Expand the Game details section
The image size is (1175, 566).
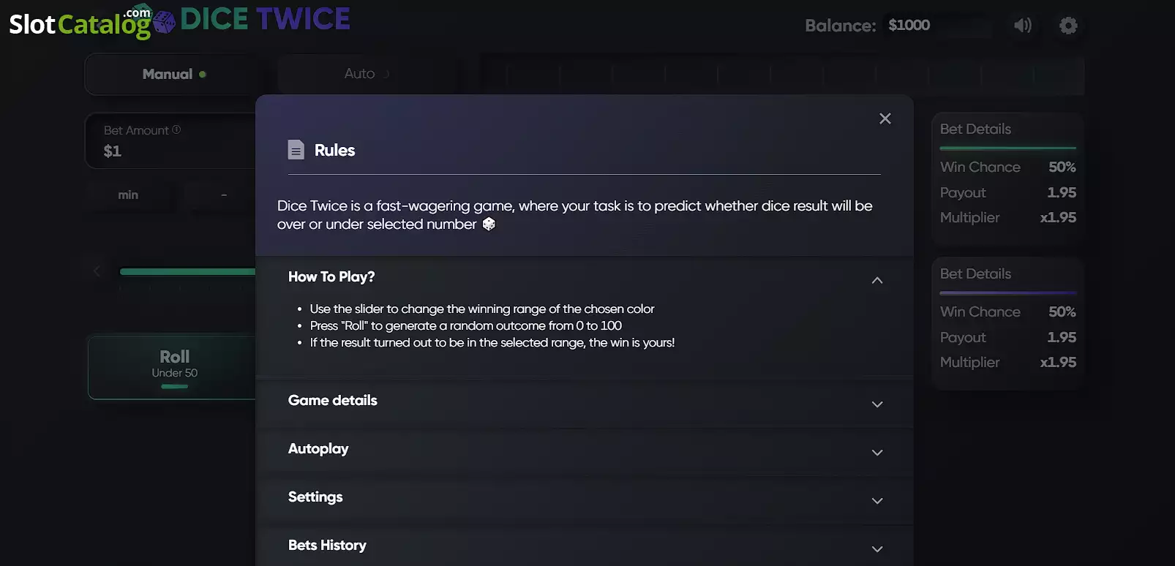tap(584, 403)
